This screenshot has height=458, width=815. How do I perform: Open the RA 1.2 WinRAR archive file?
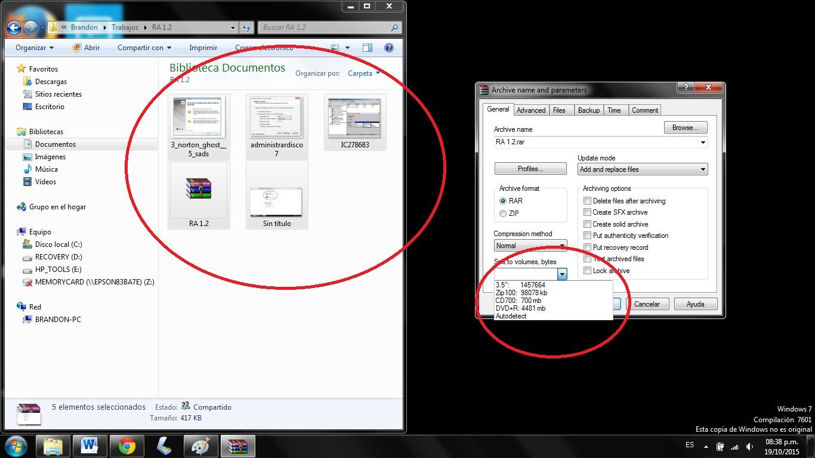pyautogui.click(x=199, y=194)
